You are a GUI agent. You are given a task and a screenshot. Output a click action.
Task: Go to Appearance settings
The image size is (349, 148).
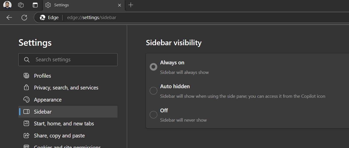[48, 100]
